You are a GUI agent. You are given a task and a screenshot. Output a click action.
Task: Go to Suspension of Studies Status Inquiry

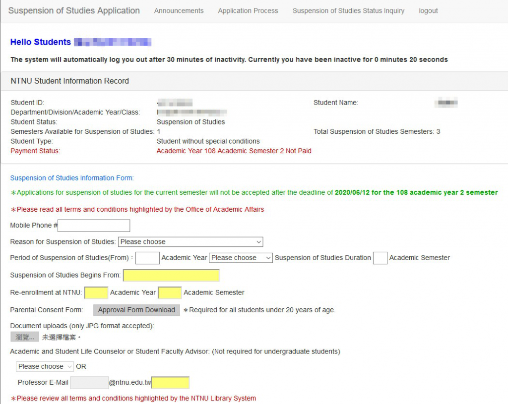tap(348, 11)
